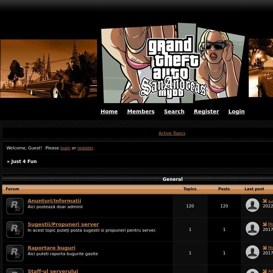Go to the Members page
Screen dimensions: 273x273
141,111
